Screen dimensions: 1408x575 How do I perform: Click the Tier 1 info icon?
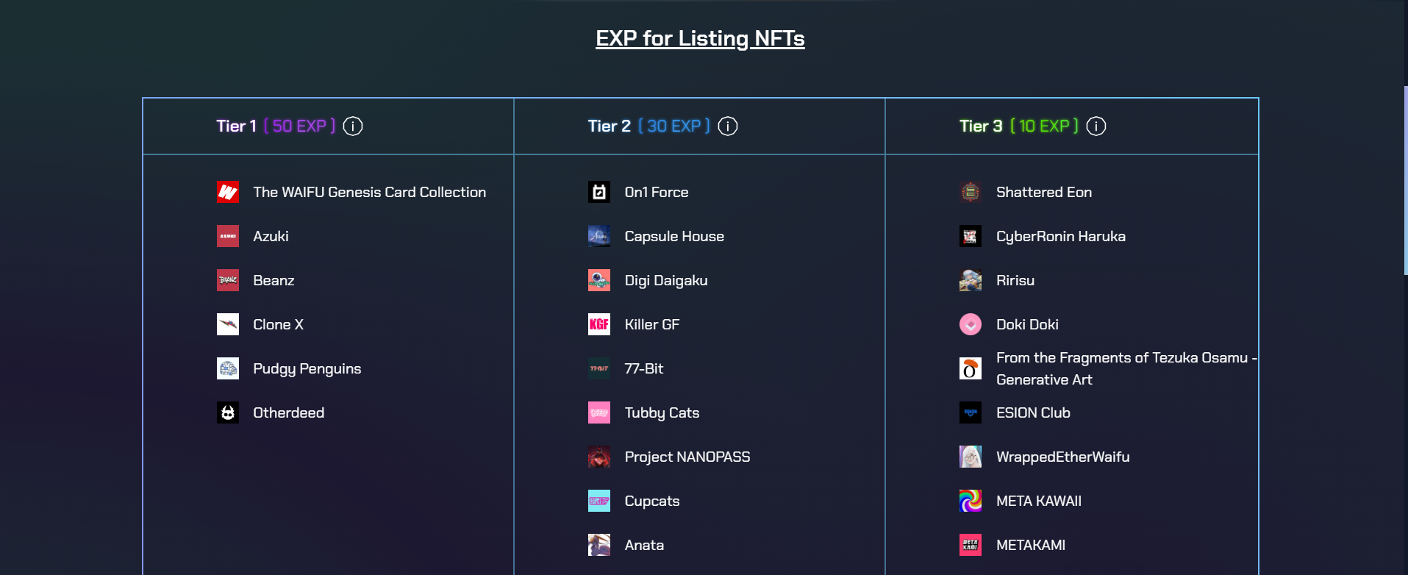(x=353, y=126)
